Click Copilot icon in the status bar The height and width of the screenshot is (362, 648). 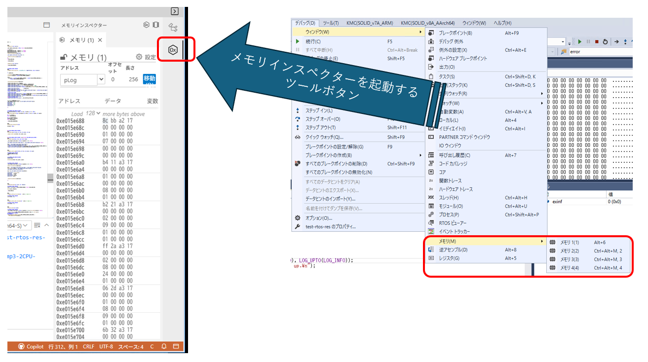(22, 346)
